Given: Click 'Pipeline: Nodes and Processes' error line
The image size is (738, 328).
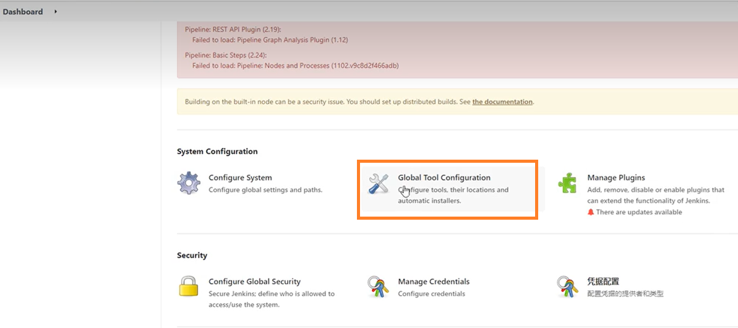Looking at the screenshot, I should coord(296,66).
